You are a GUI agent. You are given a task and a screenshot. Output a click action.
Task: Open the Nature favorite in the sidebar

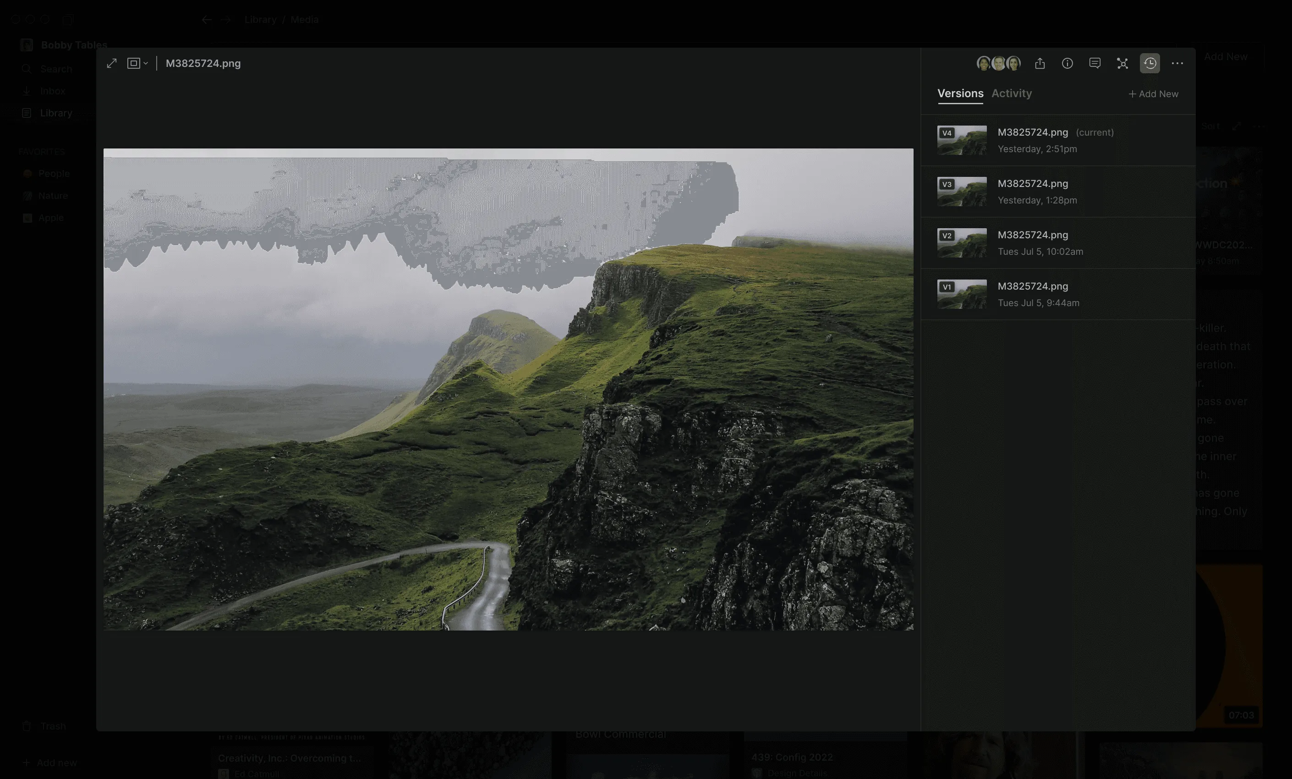point(45,196)
